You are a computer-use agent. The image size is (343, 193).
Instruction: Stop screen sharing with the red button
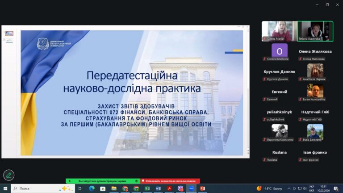(170, 181)
